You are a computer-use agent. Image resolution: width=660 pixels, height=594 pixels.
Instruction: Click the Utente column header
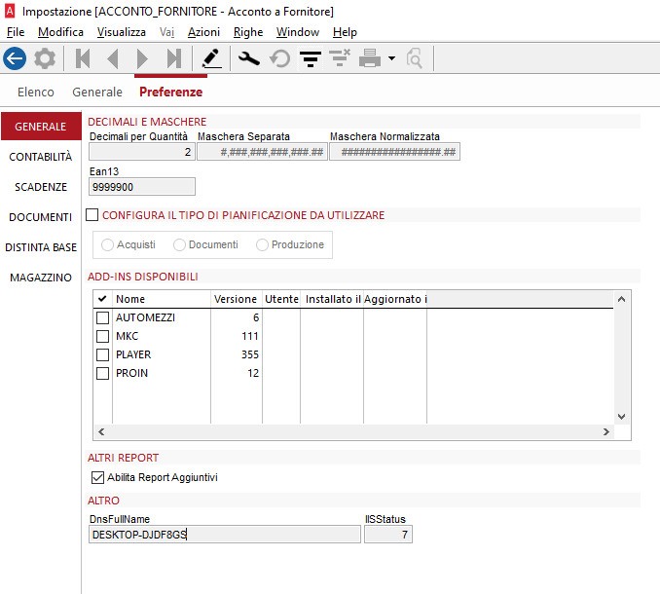[x=281, y=299]
